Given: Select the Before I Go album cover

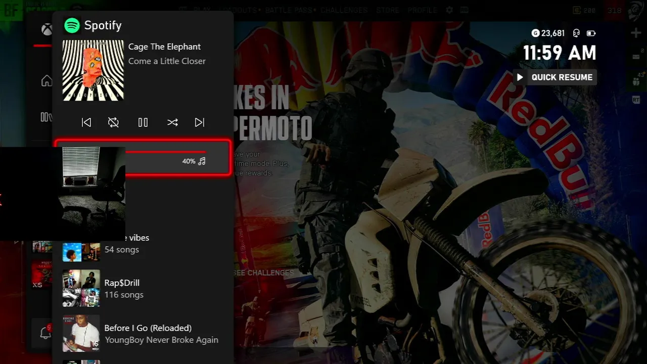Looking at the screenshot, I should click(x=81, y=334).
